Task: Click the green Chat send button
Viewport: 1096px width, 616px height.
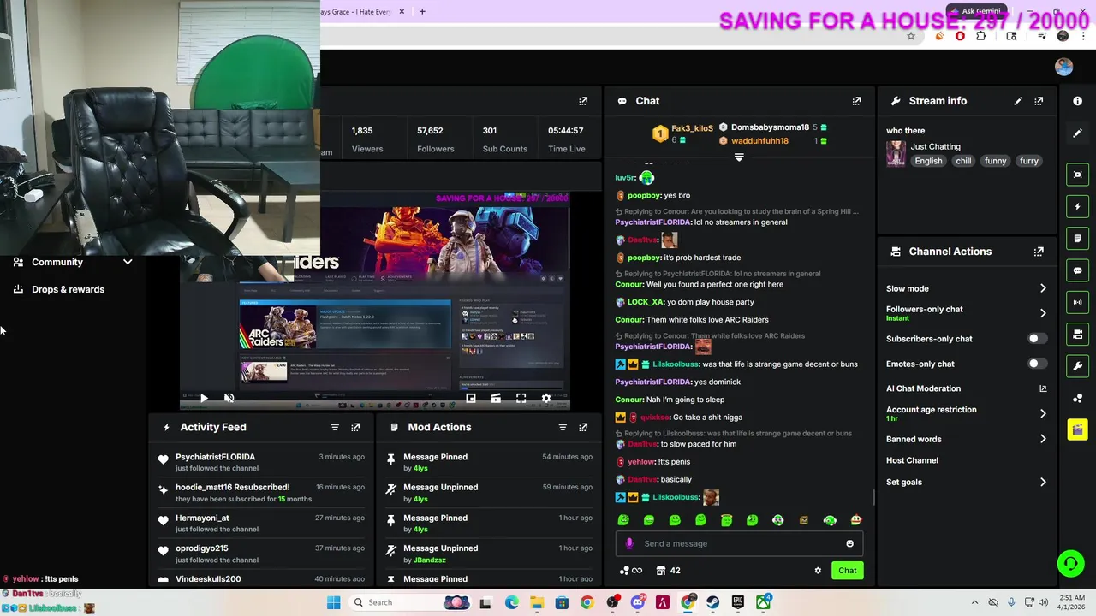Action: pyautogui.click(x=847, y=571)
